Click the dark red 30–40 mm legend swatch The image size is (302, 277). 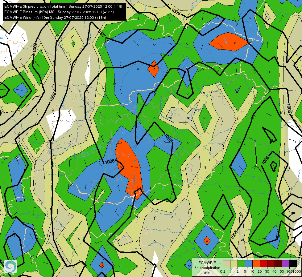click(271, 264)
